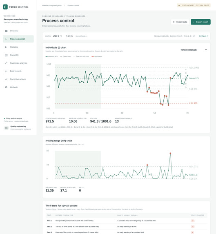Click the Import data button

tap(180, 22)
